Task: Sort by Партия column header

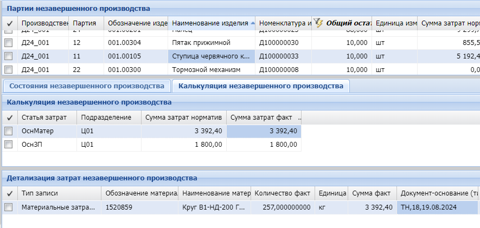Action: point(85,23)
